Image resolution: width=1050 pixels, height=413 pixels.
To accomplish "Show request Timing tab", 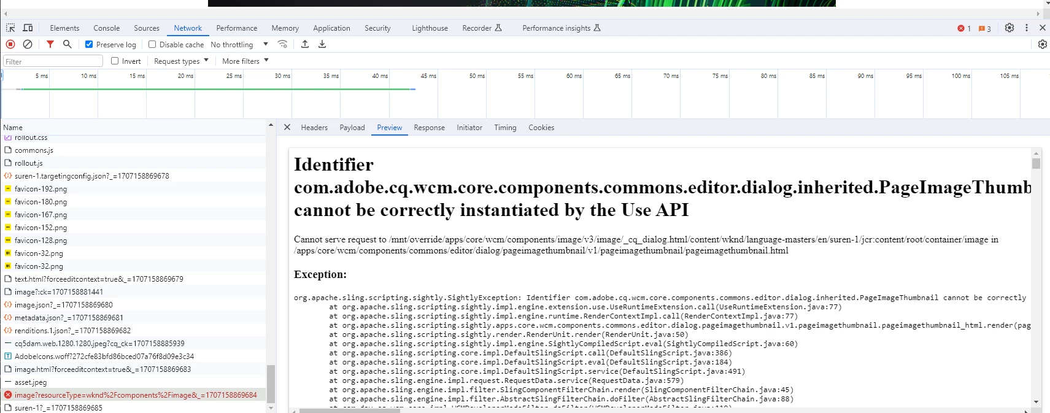I will point(505,128).
